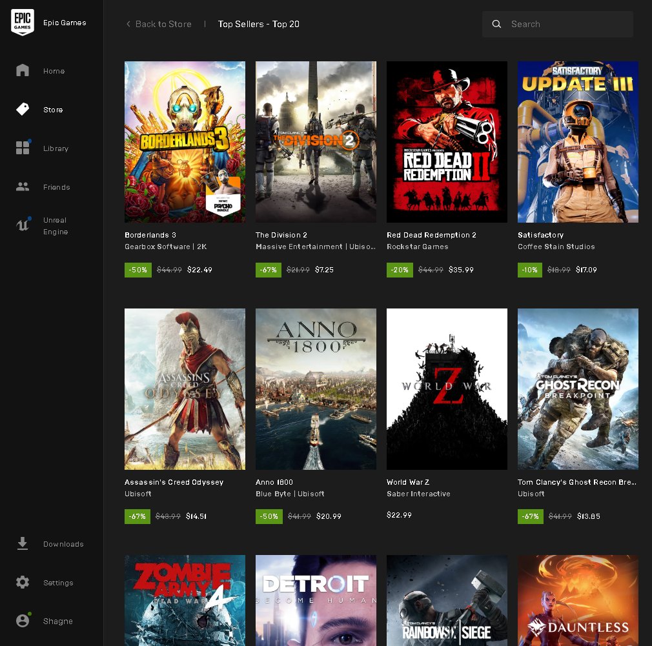Open Zombie Army 4 cover art
This screenshot has height=646, width=652.
click(x=185, y=600)
